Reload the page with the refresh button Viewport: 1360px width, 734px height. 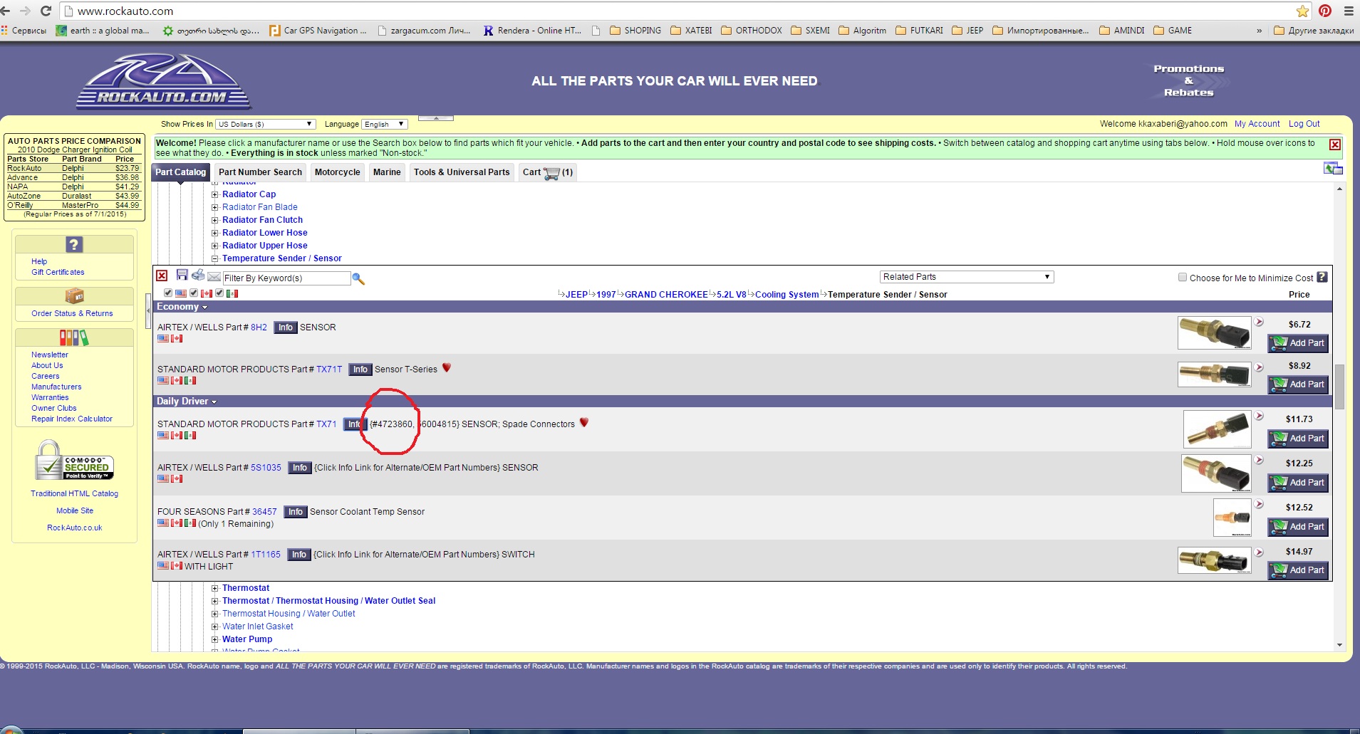click(x=46, y=11)
